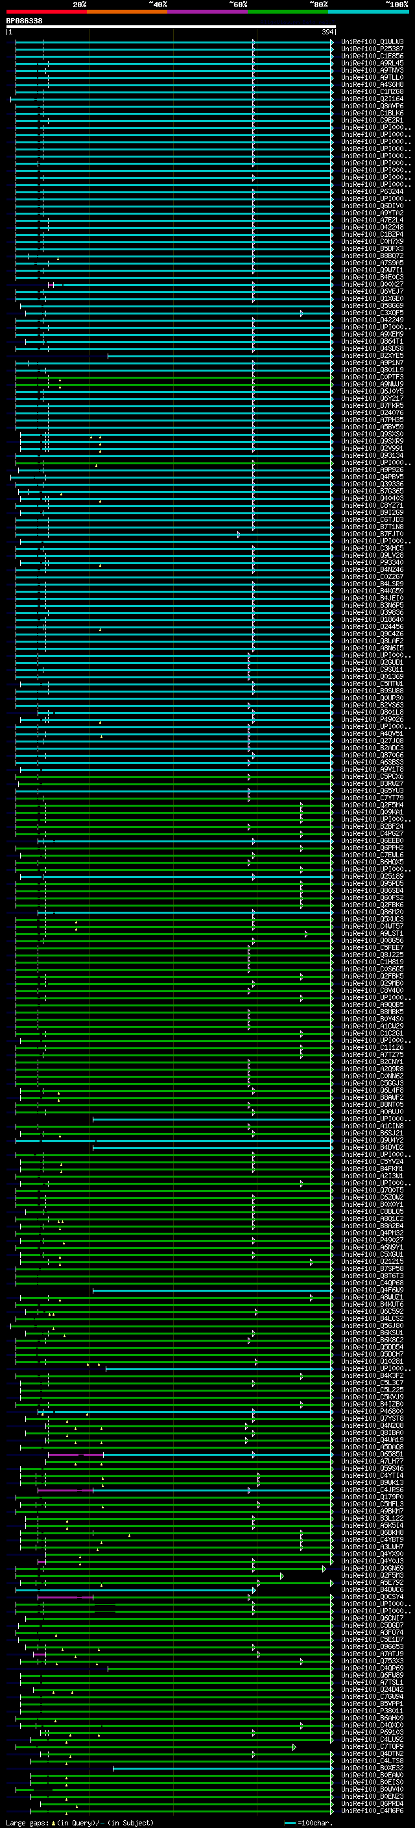
Task: Click the orange ~40% identity legend segment
Action: (127, 12)
